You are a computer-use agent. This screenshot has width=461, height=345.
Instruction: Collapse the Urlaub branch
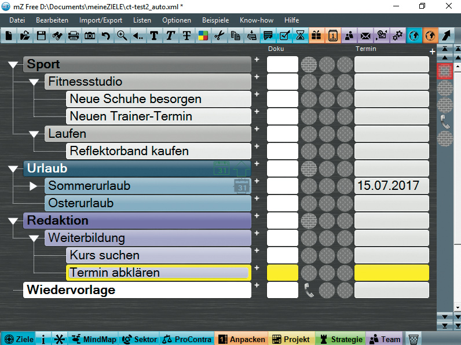tap(13, 168)
